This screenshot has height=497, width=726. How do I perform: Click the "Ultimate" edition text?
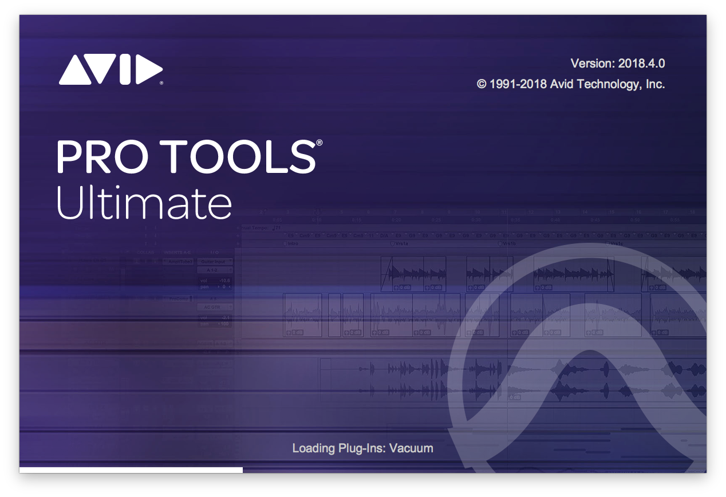[x=144, y=202]
